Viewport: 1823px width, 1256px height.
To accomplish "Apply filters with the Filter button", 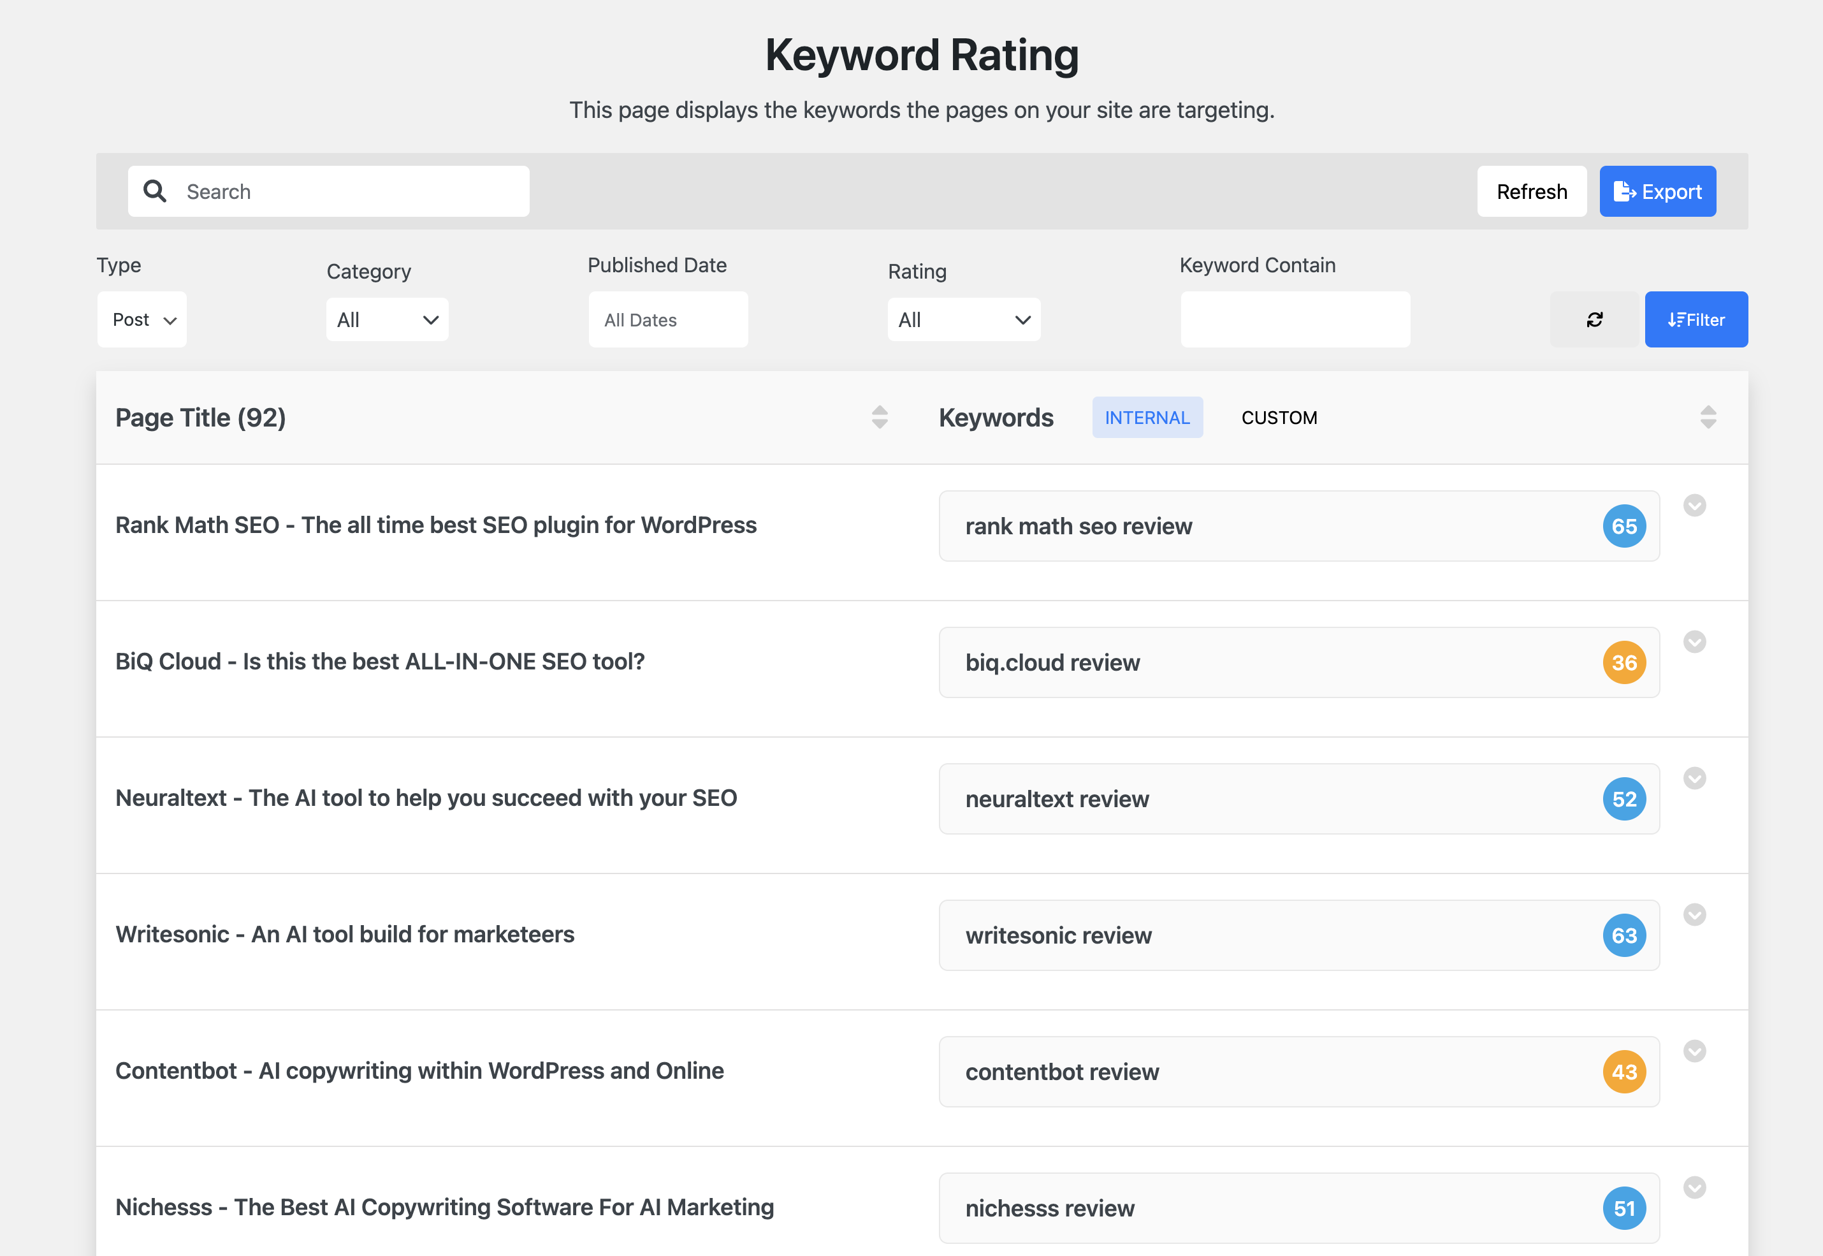I will 1696,319.
